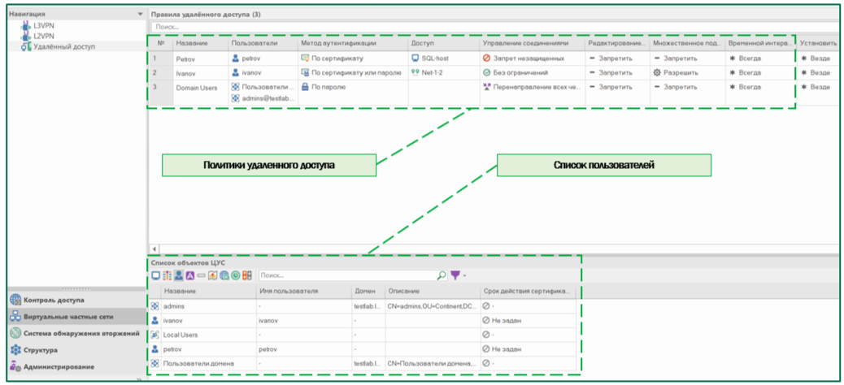
Task: Click the Net-1-2 network icon
Action: pyautogui.click(x=415, y=72)
